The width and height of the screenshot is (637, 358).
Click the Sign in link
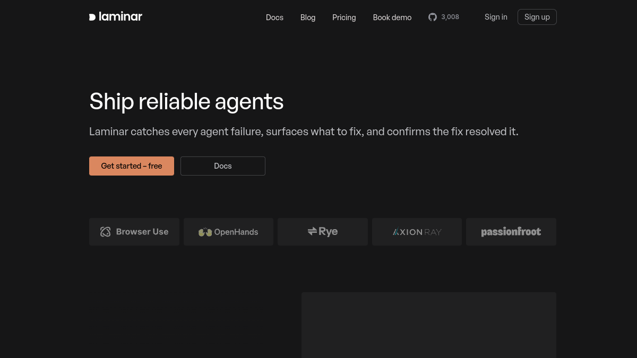pyautogui.click(x=496, y=17)
